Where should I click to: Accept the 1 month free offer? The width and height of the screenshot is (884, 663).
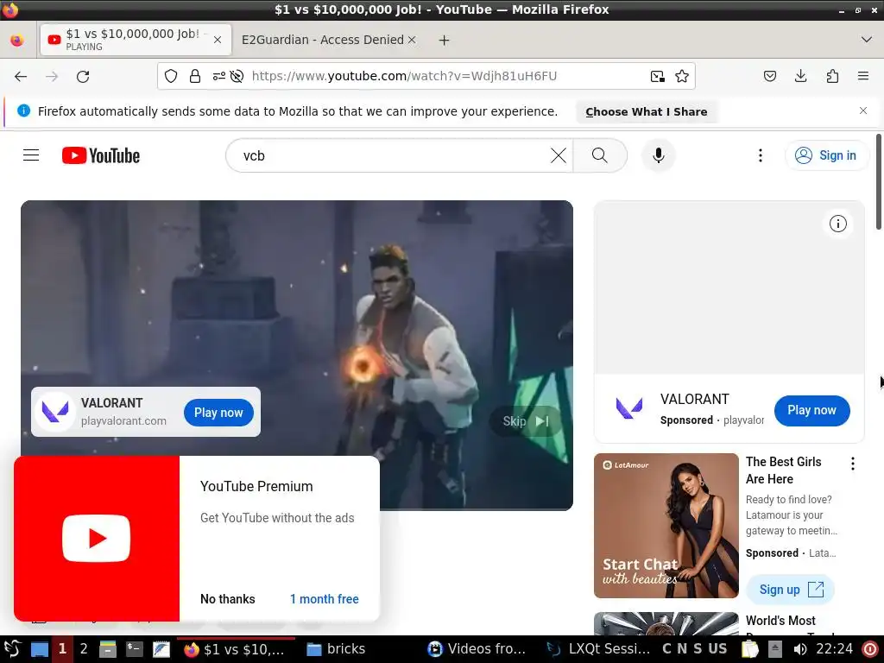325,599
